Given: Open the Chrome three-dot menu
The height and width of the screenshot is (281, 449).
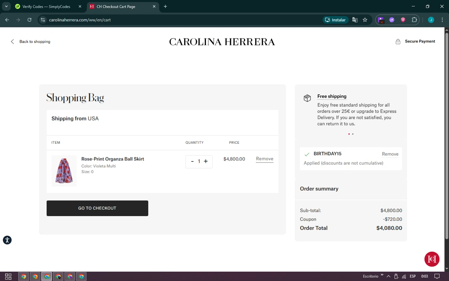Looking at the screenshot, I should point(442,20).
